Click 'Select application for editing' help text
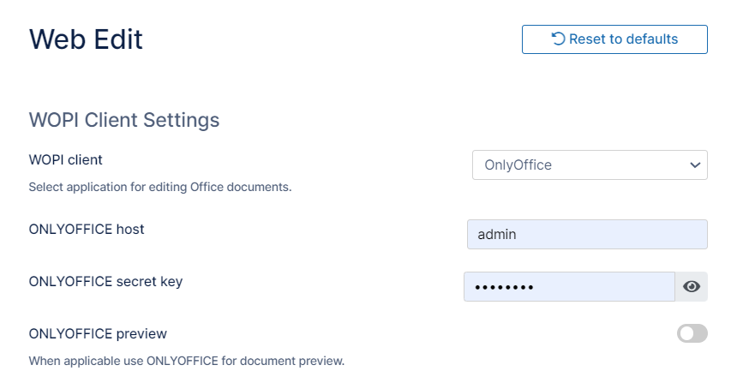 click(160, 187)
